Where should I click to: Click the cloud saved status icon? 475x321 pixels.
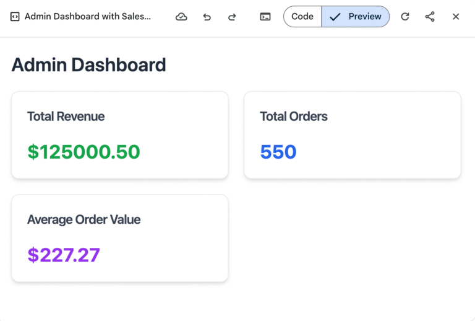point(181,17)
